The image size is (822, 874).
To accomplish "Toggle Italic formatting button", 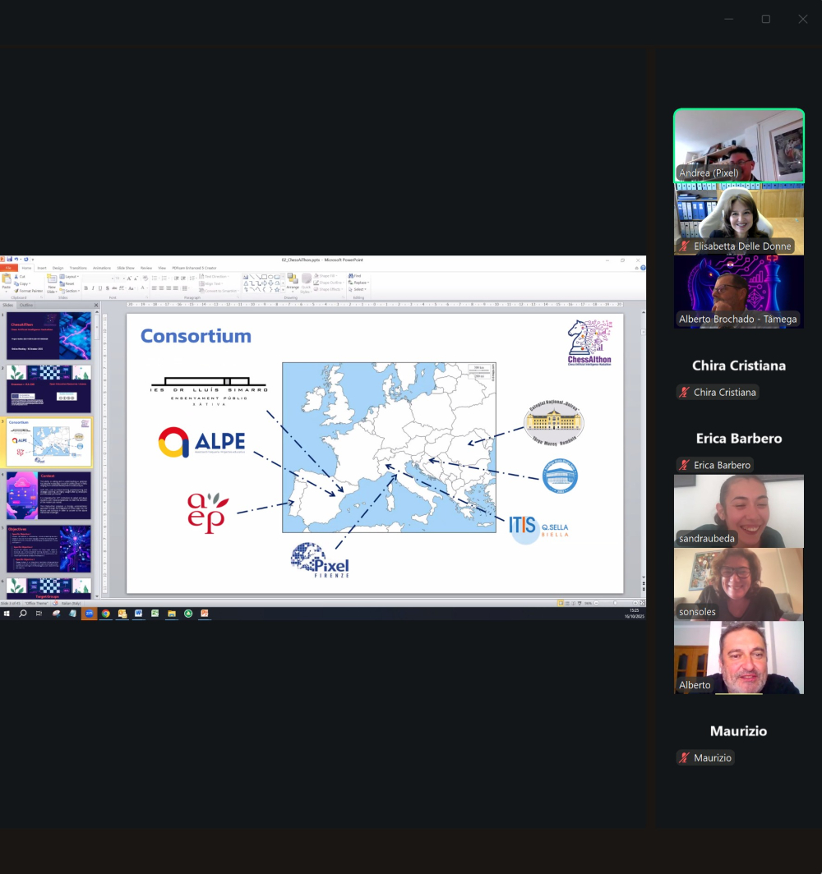I will (x=93, y=288).
